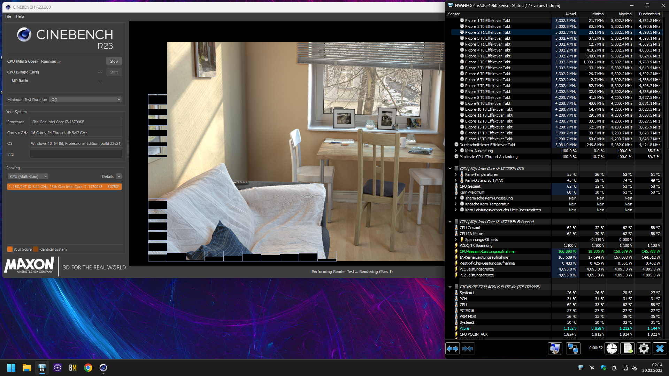Open the Help menu in Cinebench
Image resolution: width=669 pixels, height=376 pixels.
pos(20,16)
